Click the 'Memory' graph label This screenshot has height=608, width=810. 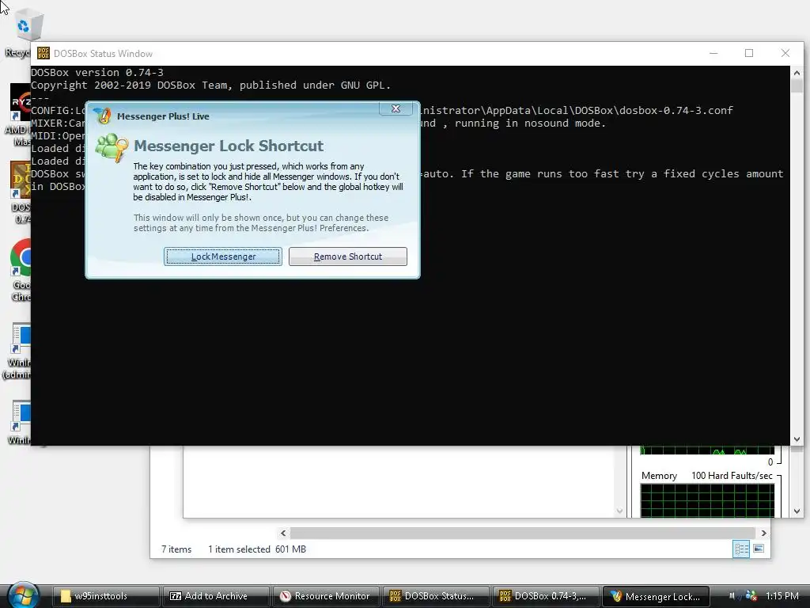click(659, 476)
